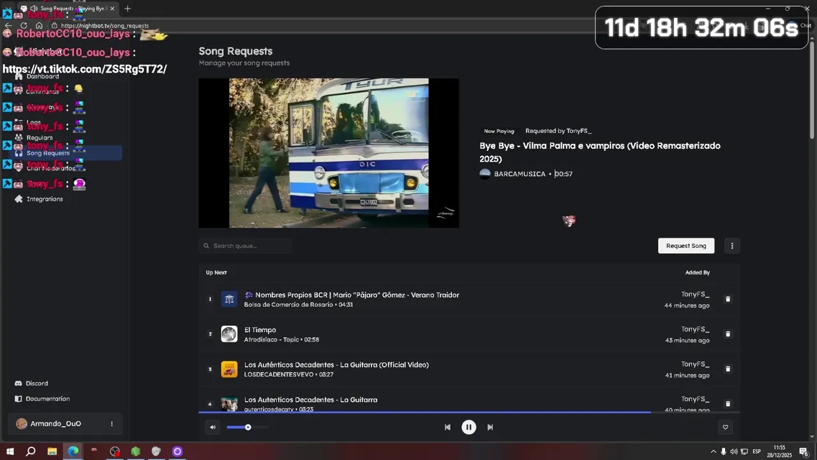The height and width of the screenshot is (460, 817).
Task: Click the Request Song button
Action: pyautogui.click(x=686, y=246)
